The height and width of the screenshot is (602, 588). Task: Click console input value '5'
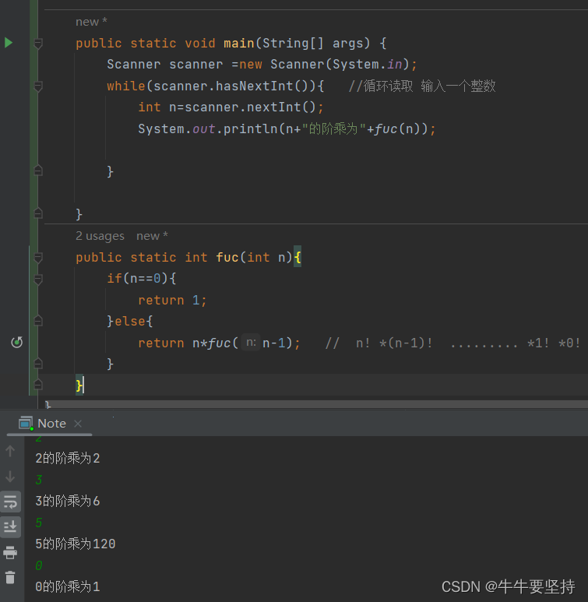coord(39,523)
